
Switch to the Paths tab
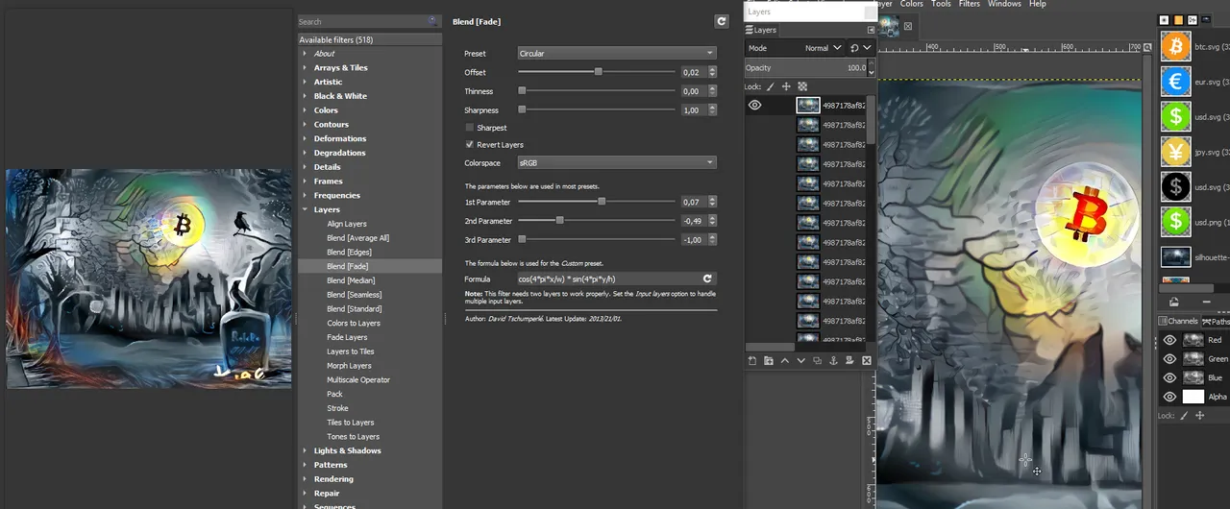[1216, 321]
